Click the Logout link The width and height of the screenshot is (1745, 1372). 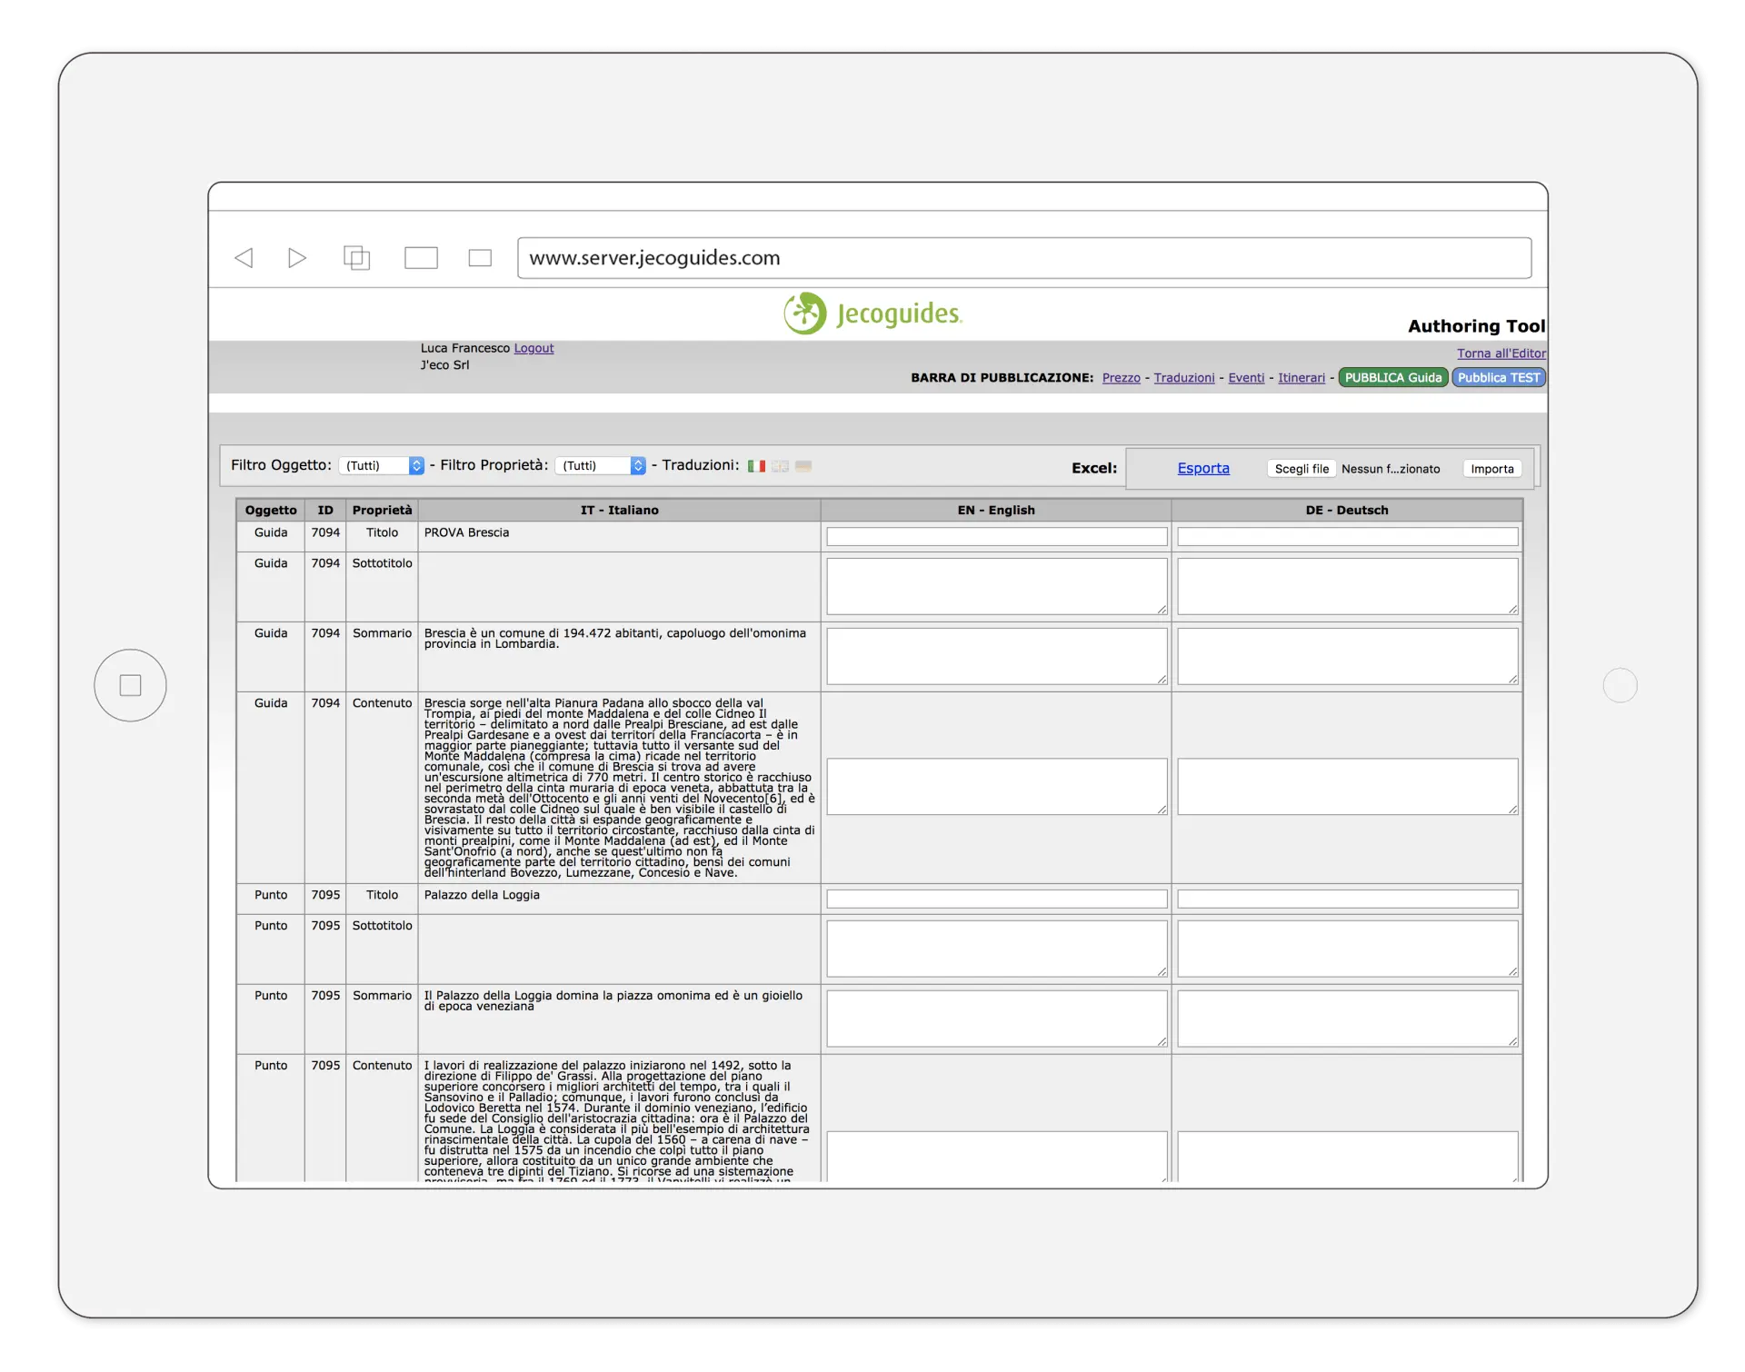533,348
